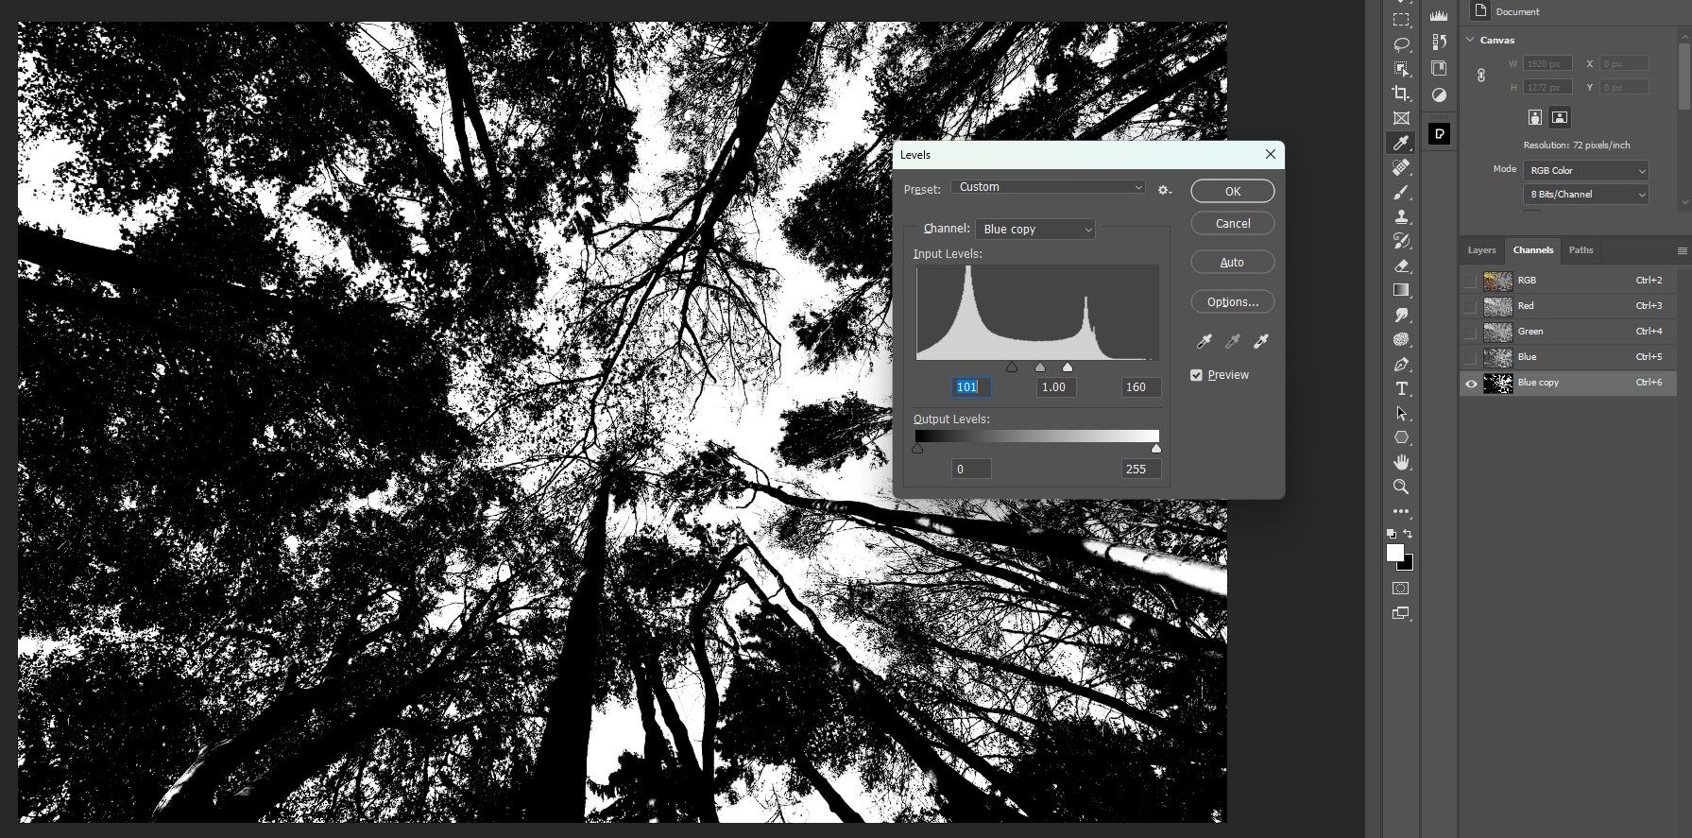Viewport: 1692px width, 838px height.
Task: Open the History panel icon
Action: click(1439, 42)
